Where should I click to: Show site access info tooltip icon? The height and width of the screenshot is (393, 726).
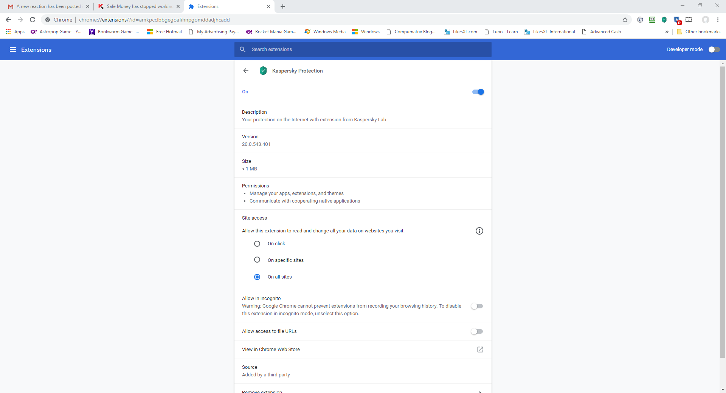click(479, 231)
